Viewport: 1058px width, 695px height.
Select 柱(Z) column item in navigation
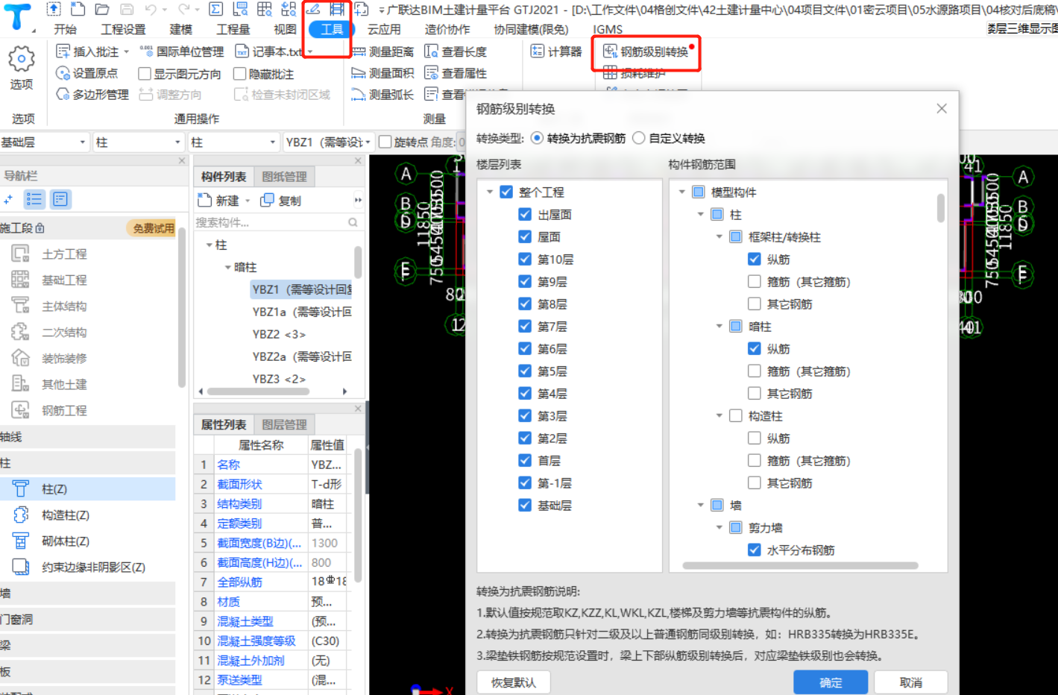88,488
